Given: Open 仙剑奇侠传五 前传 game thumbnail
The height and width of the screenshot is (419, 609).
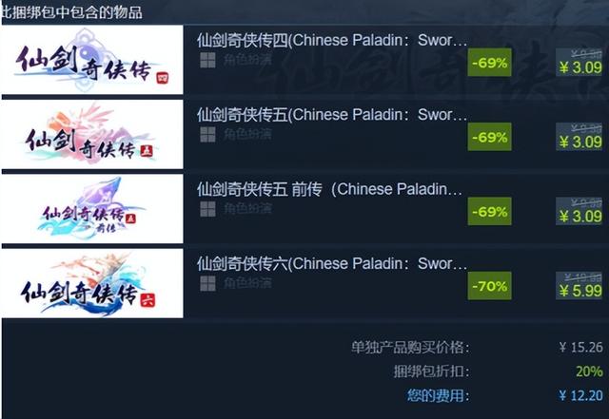Looking at the screenshot, I should 92,209.
